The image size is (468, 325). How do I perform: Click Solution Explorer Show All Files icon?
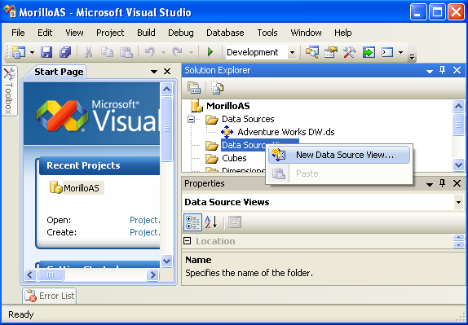[217, 88]
